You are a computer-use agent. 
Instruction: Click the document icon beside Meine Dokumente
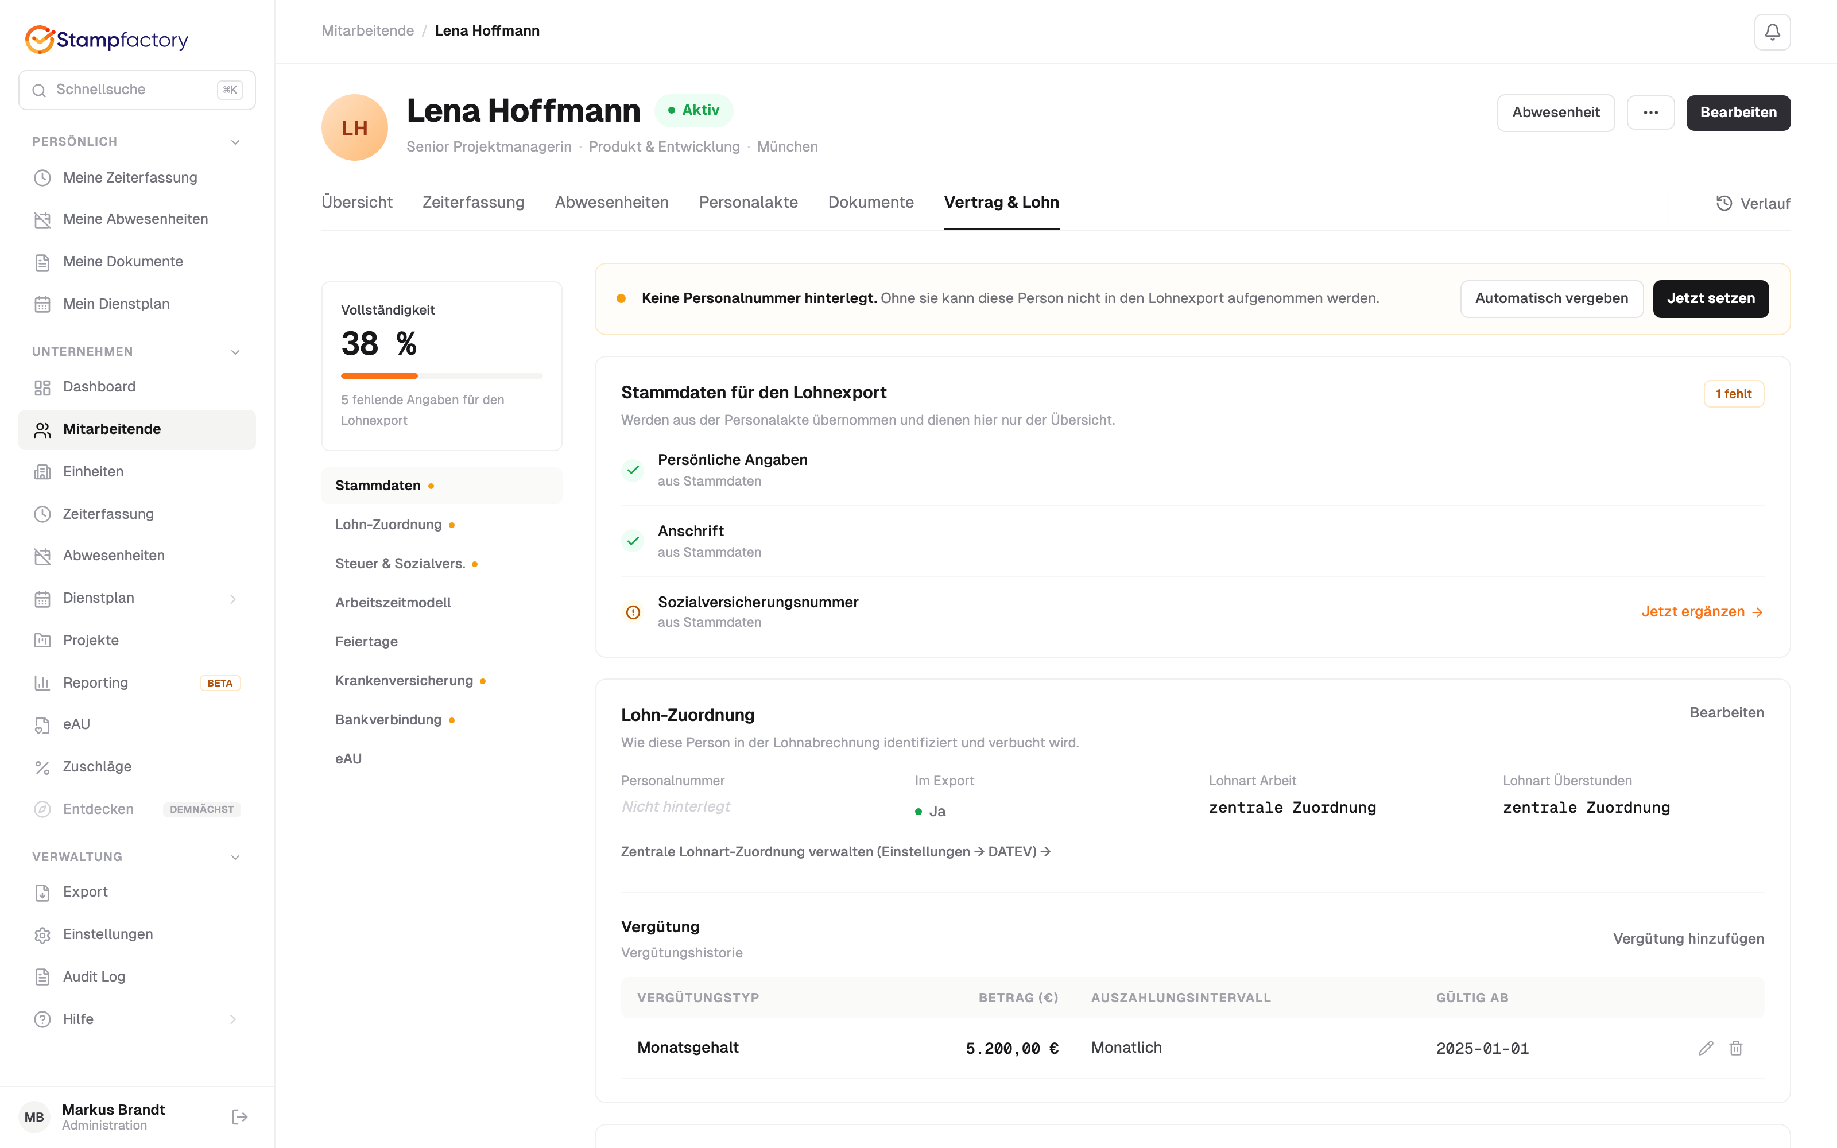[42, 262]
